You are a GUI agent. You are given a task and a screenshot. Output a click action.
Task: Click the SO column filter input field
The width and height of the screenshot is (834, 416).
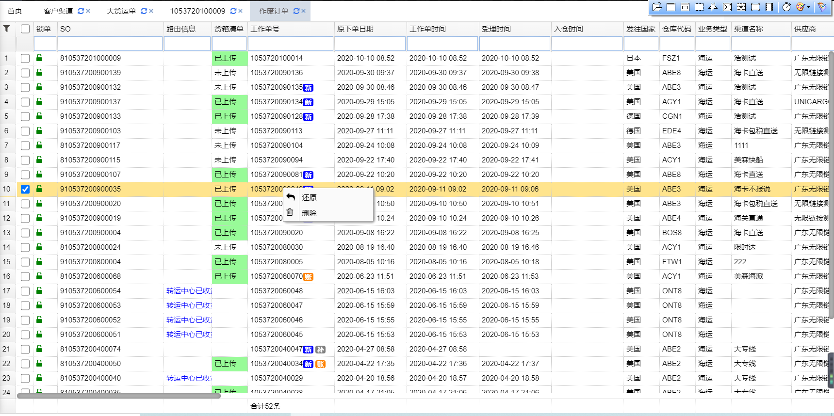pos(110,44)
